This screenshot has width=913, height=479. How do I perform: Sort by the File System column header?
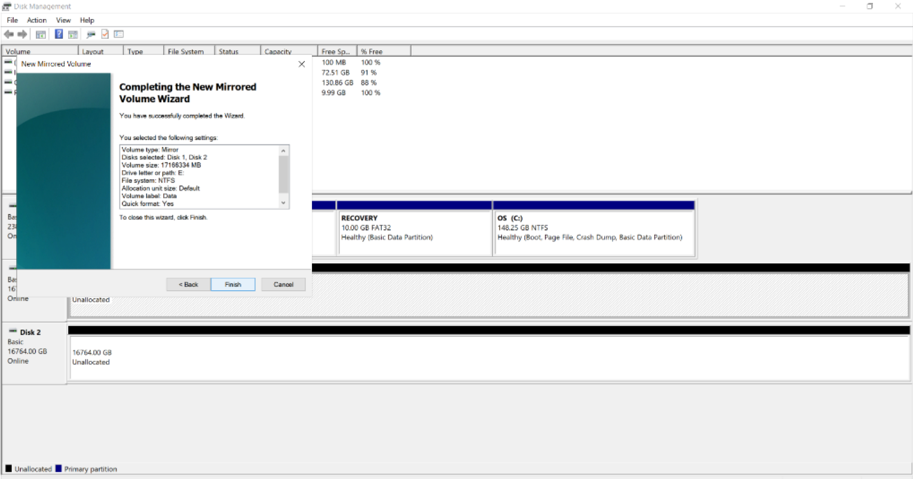[x=189, y=51]
